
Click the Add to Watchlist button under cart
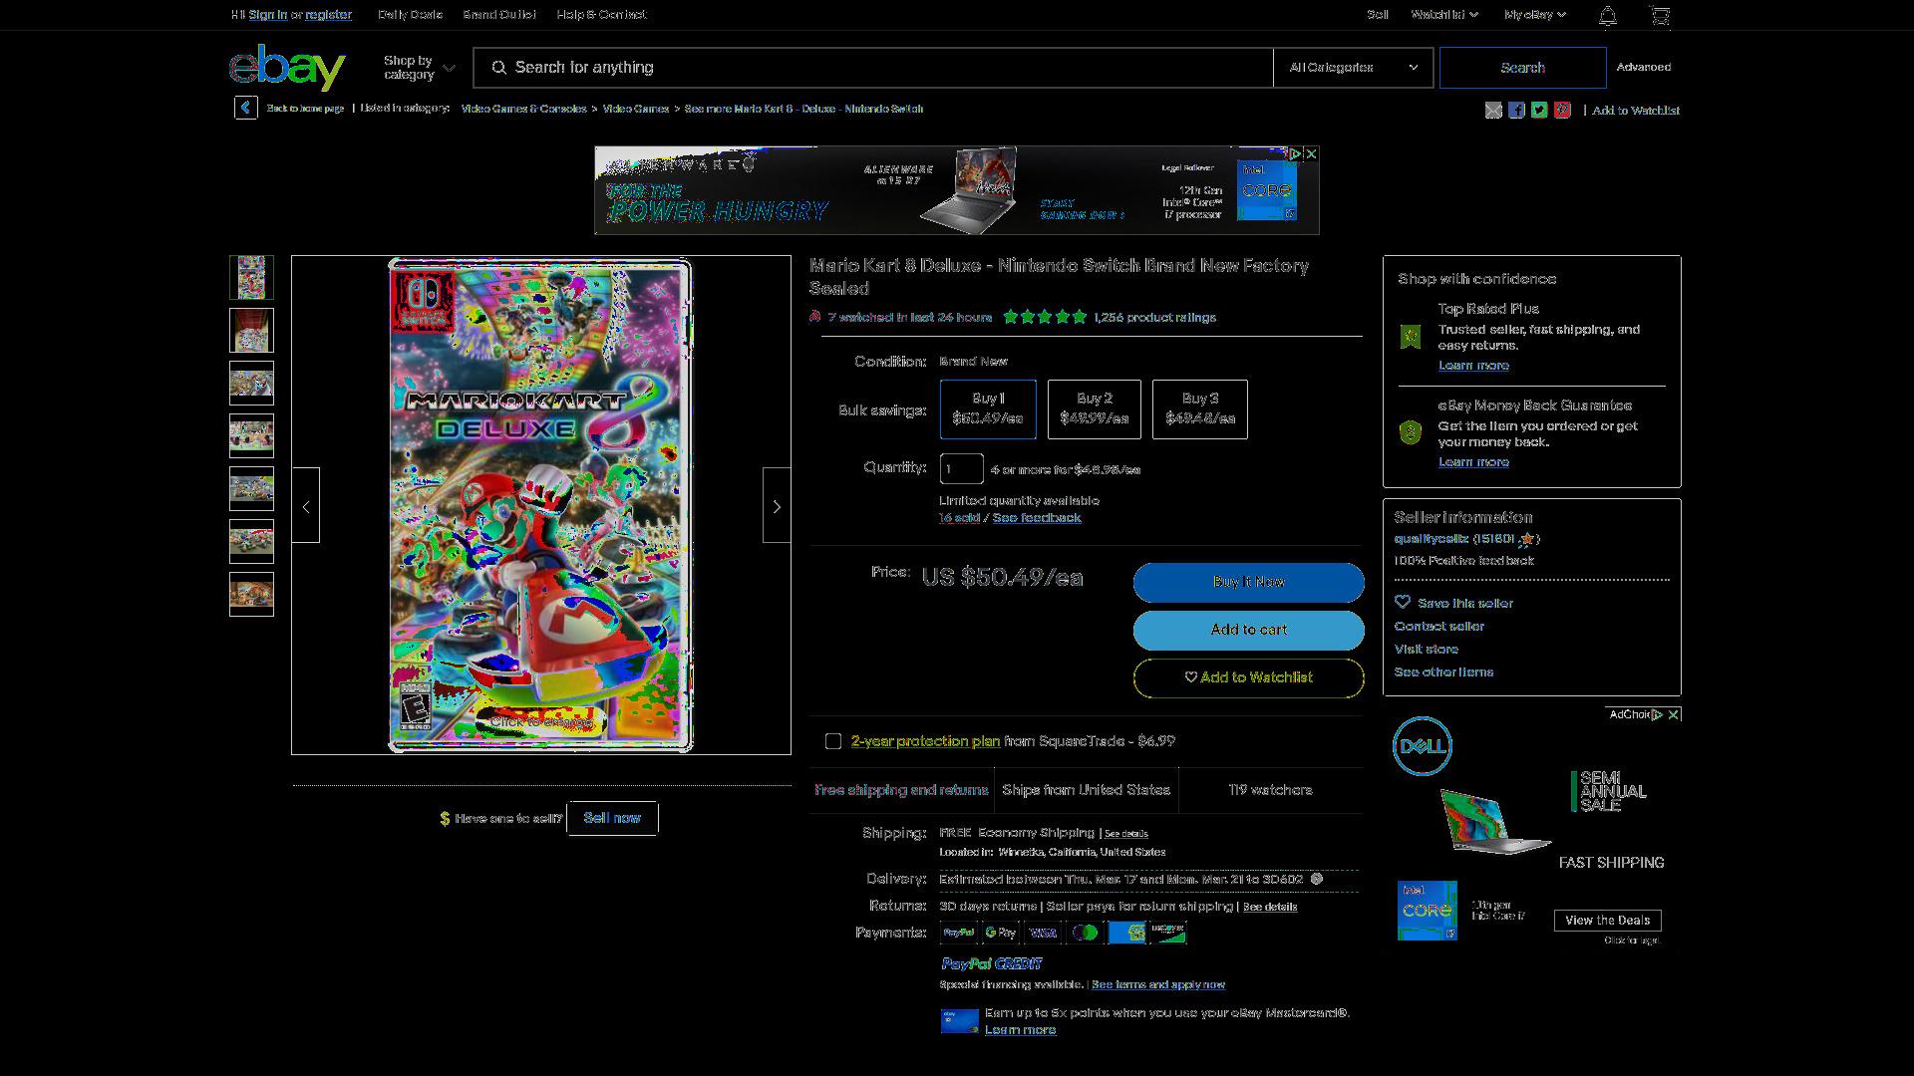(x=1248, y=677)
